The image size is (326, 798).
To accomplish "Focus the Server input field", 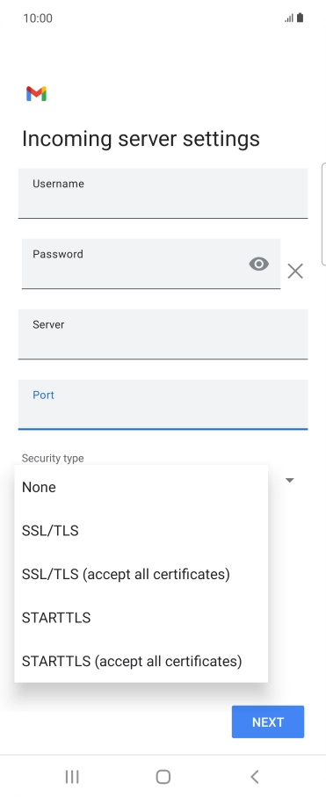I will point(163,334).
